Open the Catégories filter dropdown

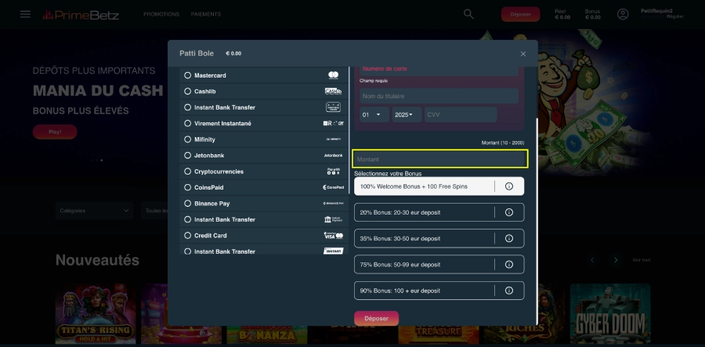coord(94,211)
